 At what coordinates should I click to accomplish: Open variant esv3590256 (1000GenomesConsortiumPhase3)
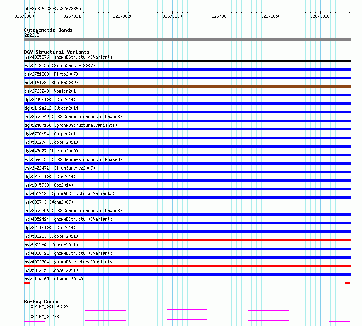click(x=73, y=211)
